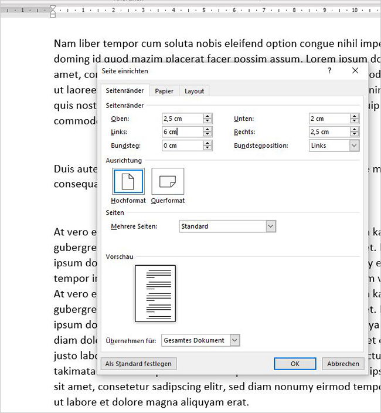This screenshot has width=381, height=413.
Task: Click the Abbrechen button
Action: pyautogui.click(x=343, y=364)
